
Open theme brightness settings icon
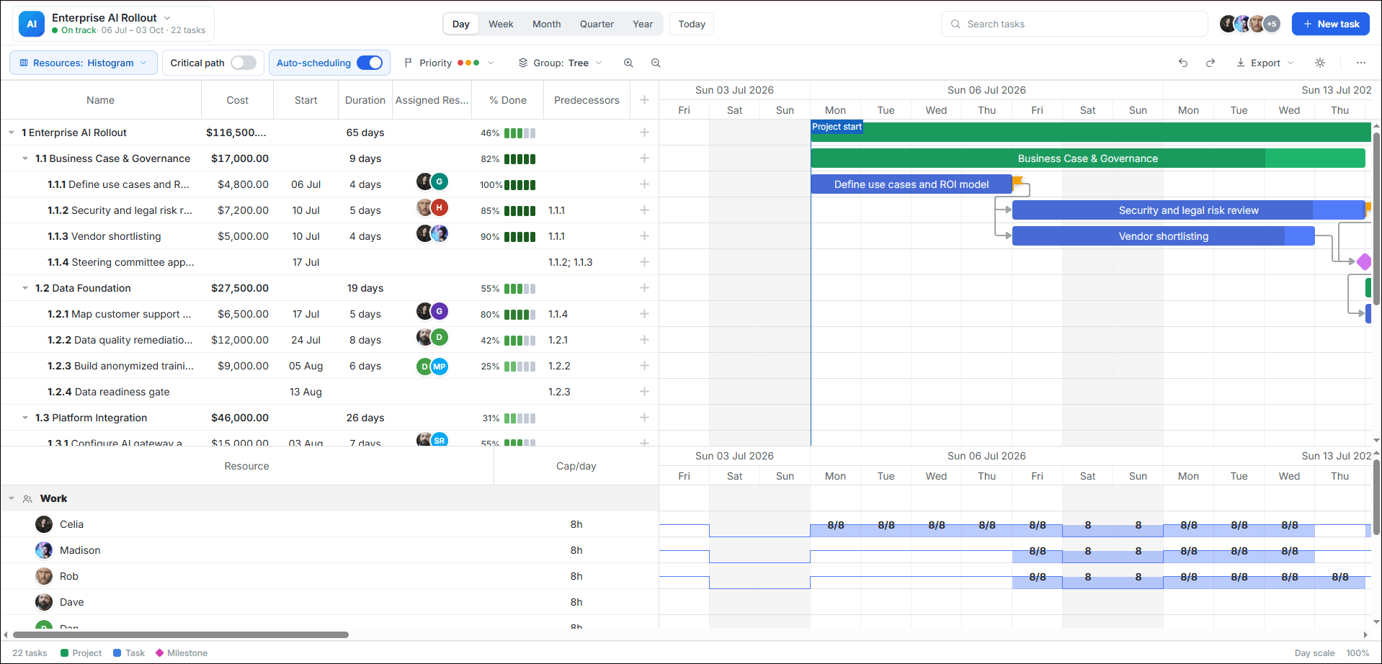1320,63
